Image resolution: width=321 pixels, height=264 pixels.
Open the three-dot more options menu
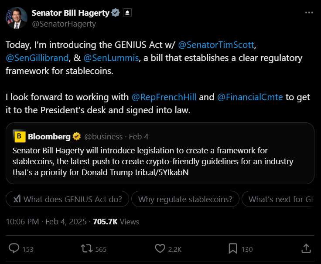click(x=309, y=13)
